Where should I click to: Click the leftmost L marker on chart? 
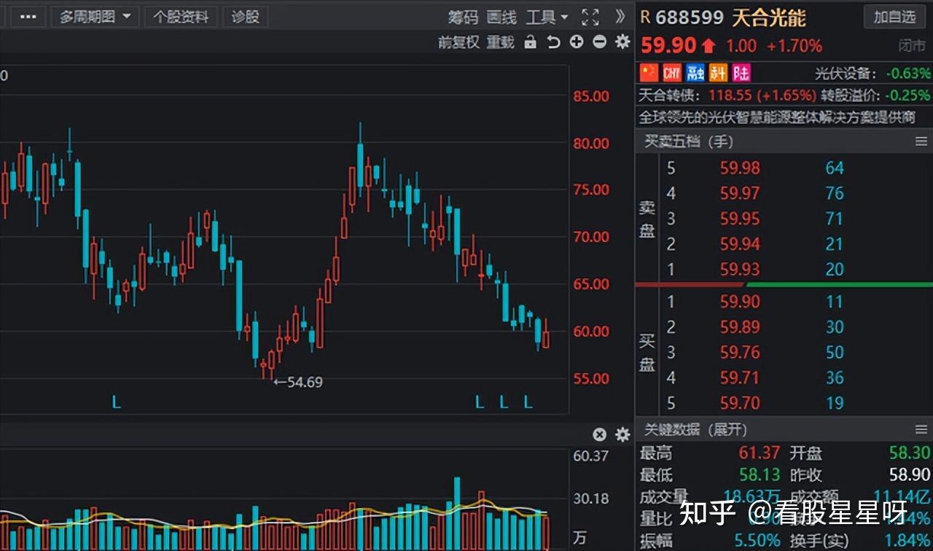coord(116,402)
